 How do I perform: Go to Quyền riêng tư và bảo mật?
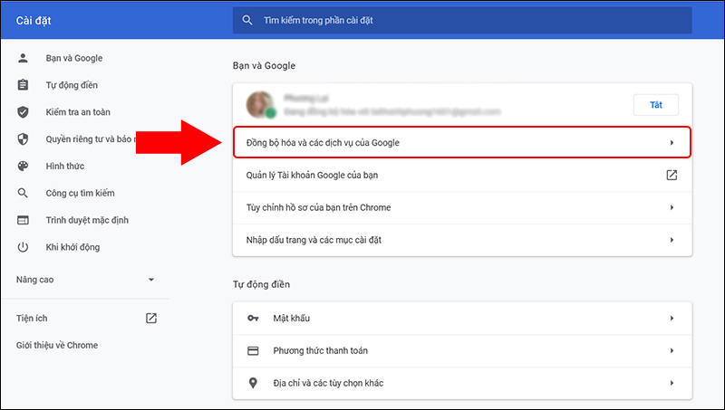coord(91,139)
